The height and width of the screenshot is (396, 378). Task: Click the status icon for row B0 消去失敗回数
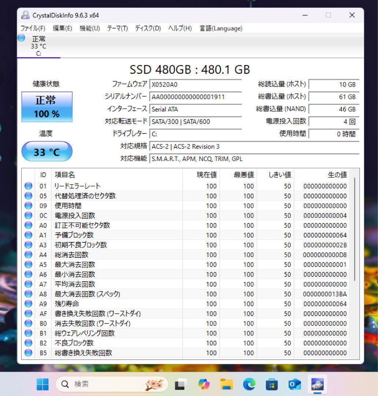(28, 323)
